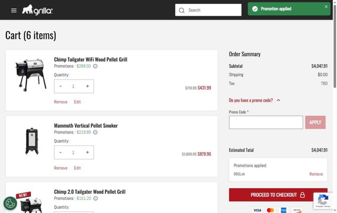Select the $431.99 sale price text
Image resolution: width=337 pixels, height=213 pixels.
(204, 88)
